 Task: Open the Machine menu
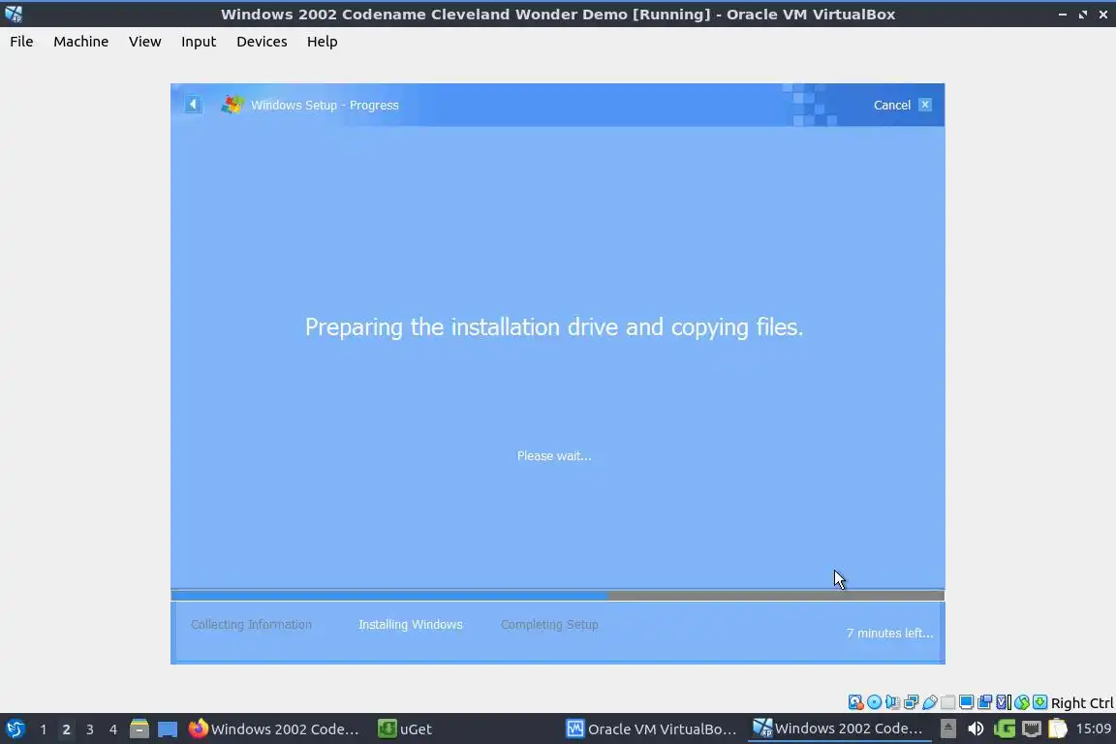pos(81,42)
